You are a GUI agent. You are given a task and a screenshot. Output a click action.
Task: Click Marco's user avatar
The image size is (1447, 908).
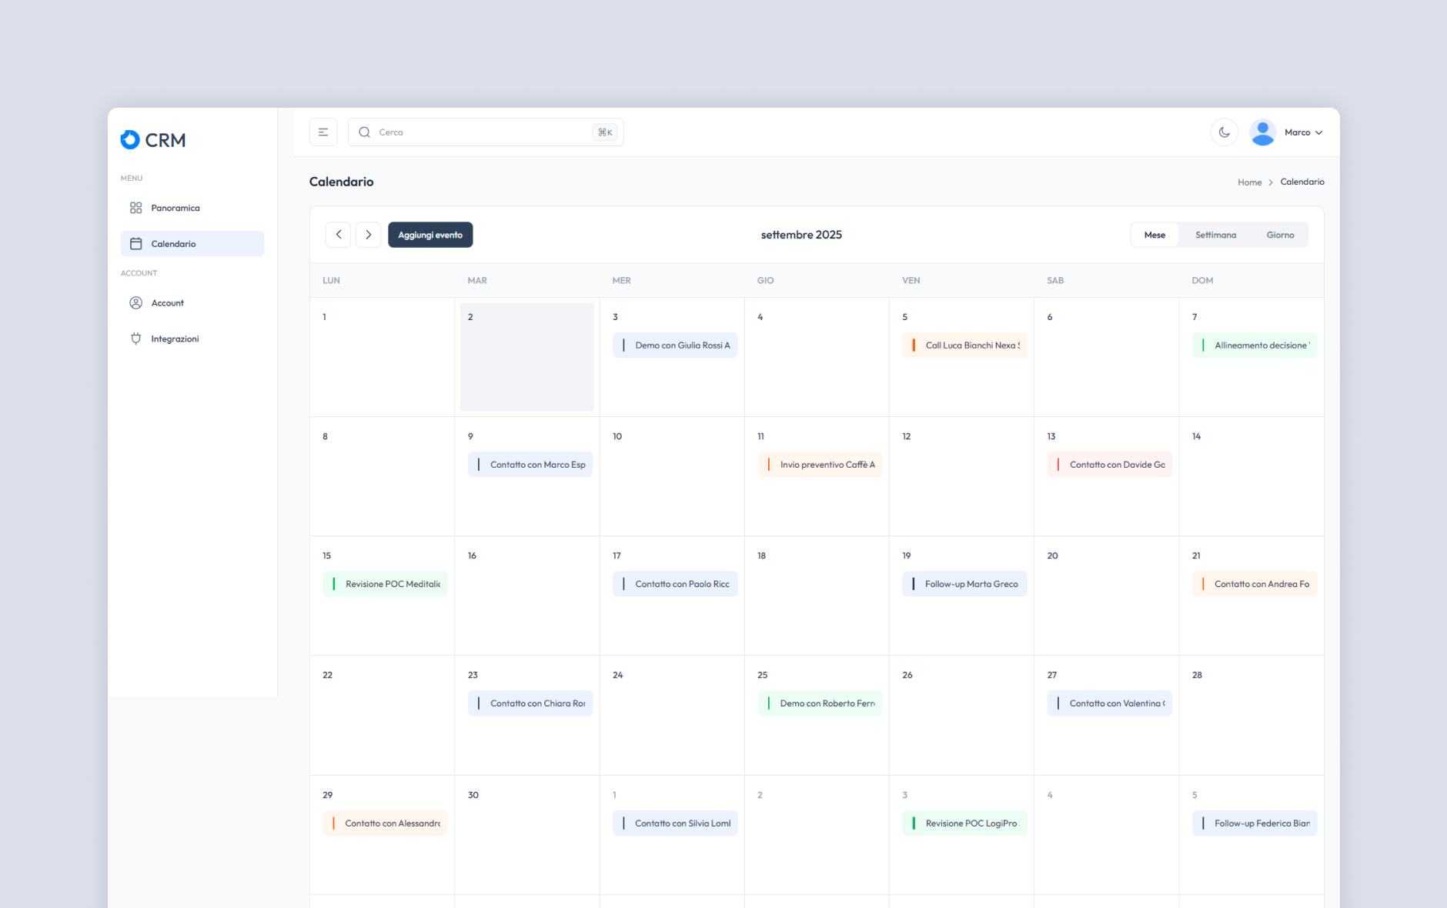1262,132
